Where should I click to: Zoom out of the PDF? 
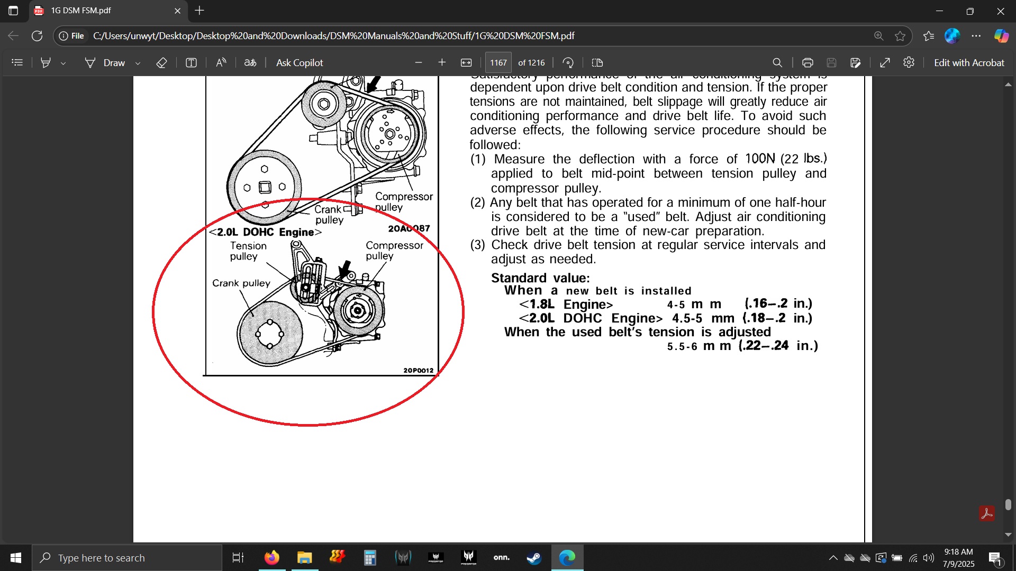pos(419,62)
